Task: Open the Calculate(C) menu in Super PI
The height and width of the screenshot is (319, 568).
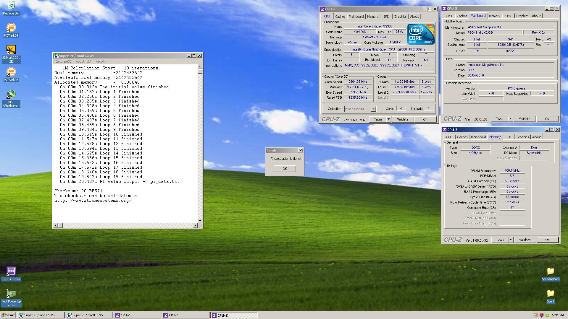Action: point(63,61)
